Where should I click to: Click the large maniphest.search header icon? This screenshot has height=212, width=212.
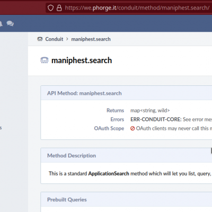(x=45, y=60)
